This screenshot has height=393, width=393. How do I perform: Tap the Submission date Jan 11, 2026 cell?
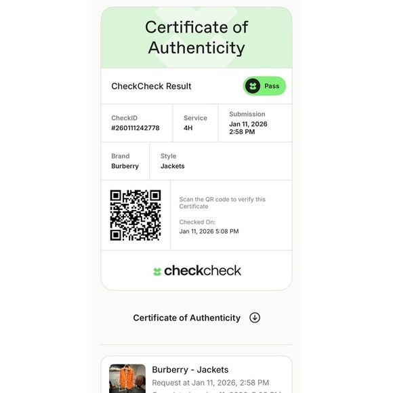pyautogui.click(x=255, y=123)
